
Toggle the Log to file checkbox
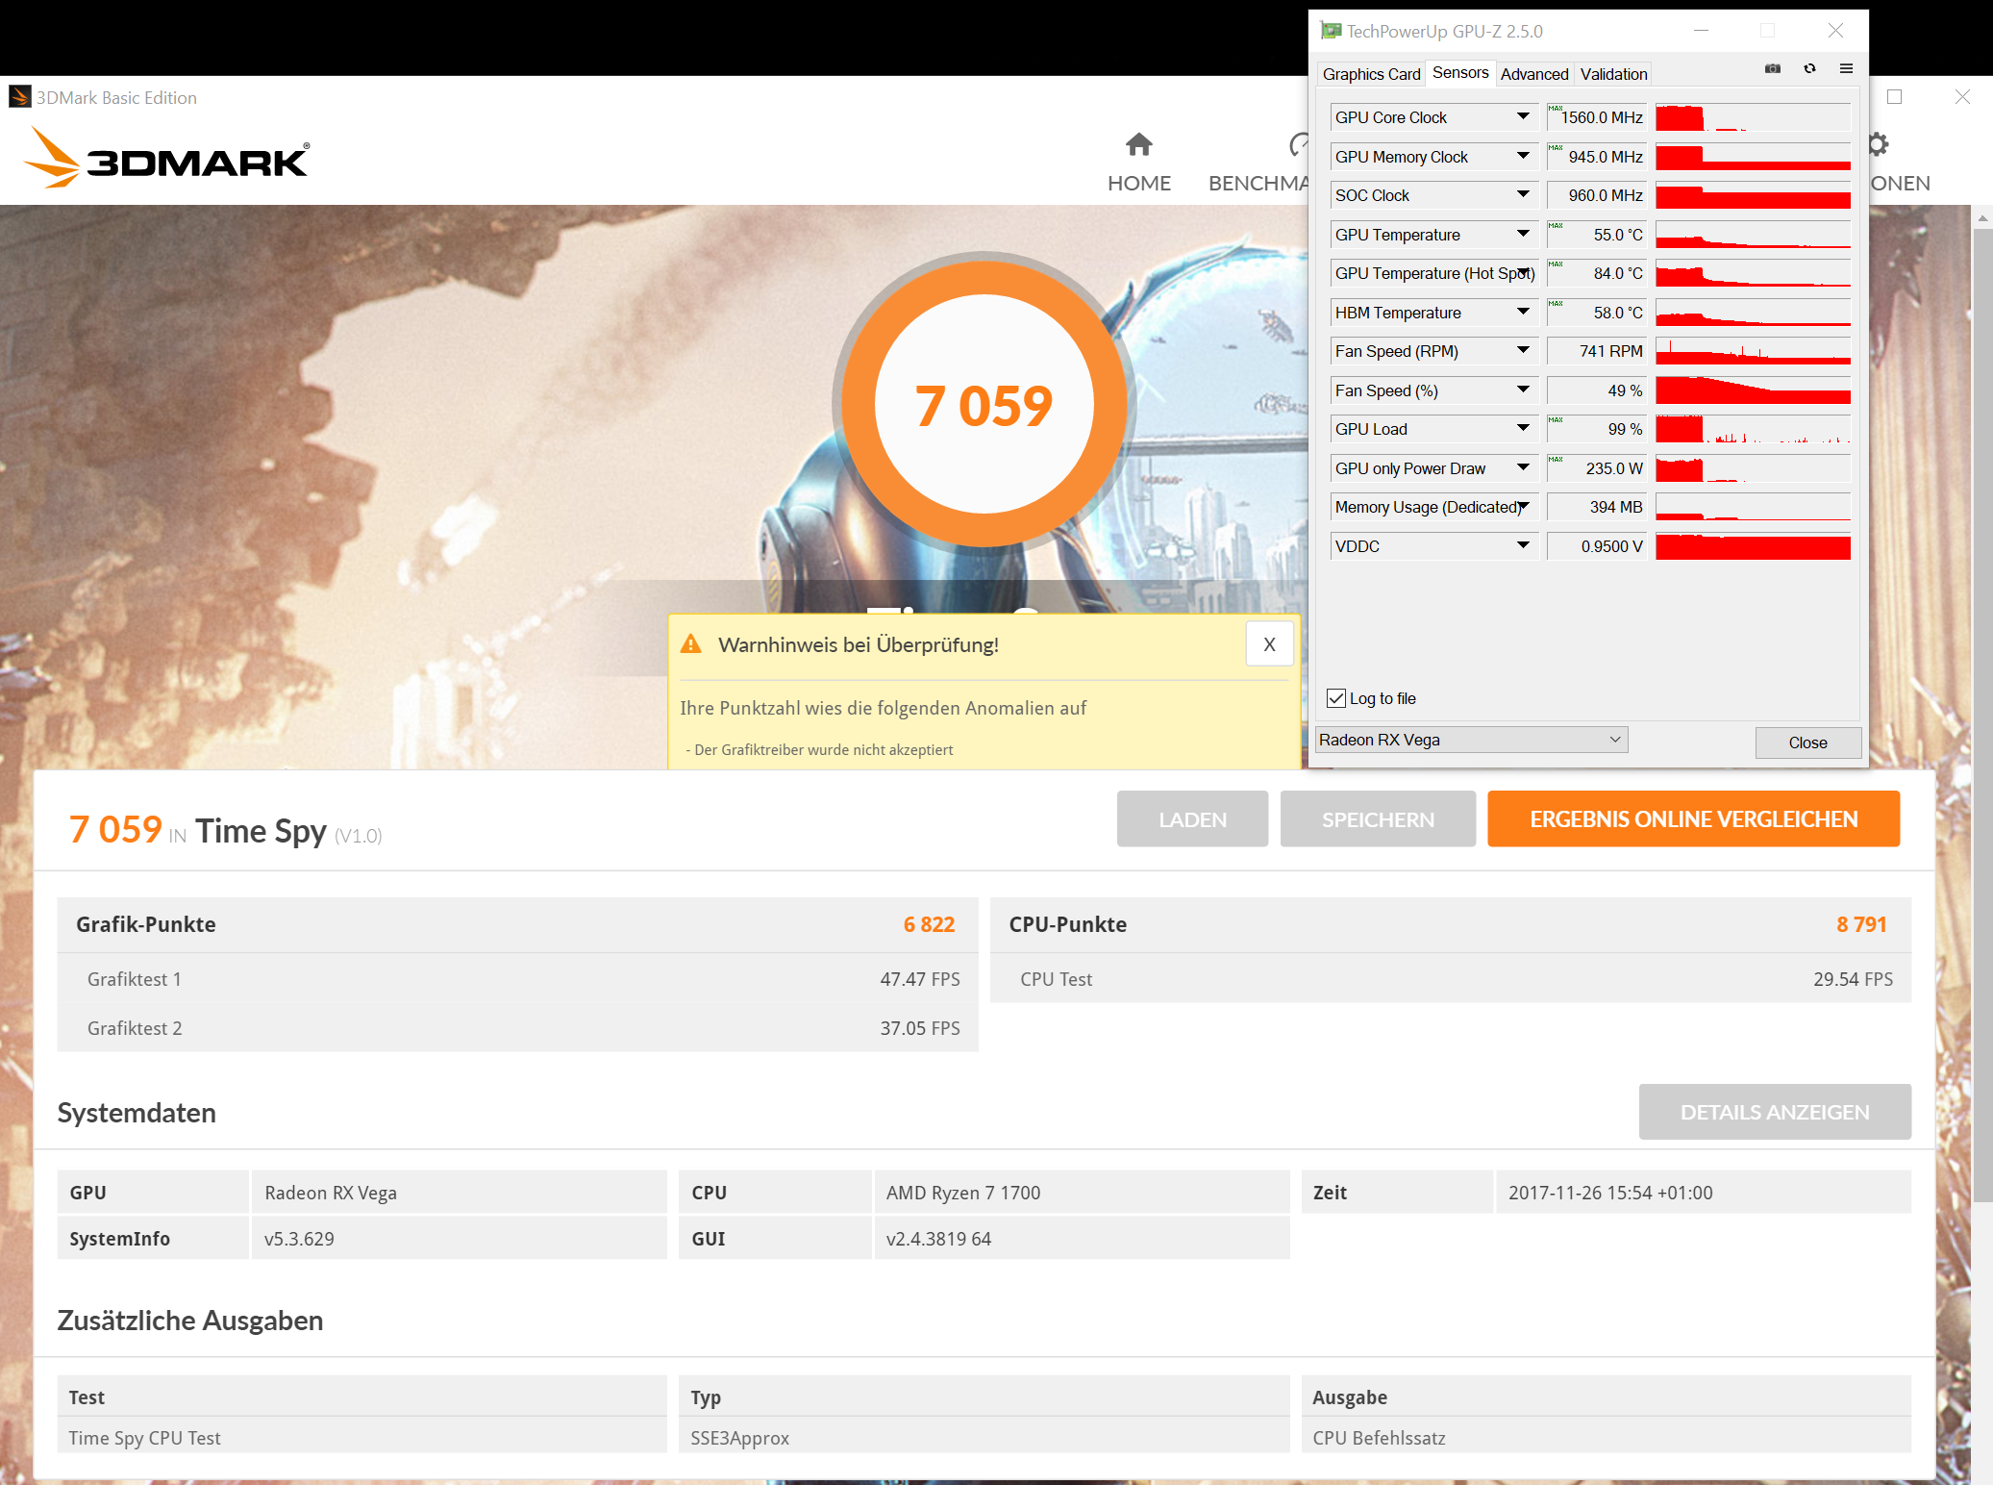click(1336, 698)
